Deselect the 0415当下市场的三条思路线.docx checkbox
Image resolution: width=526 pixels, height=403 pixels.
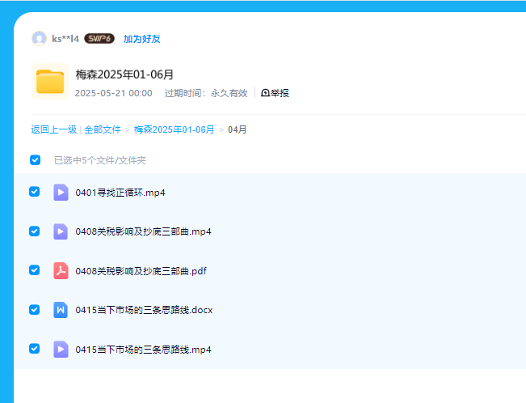35,309
